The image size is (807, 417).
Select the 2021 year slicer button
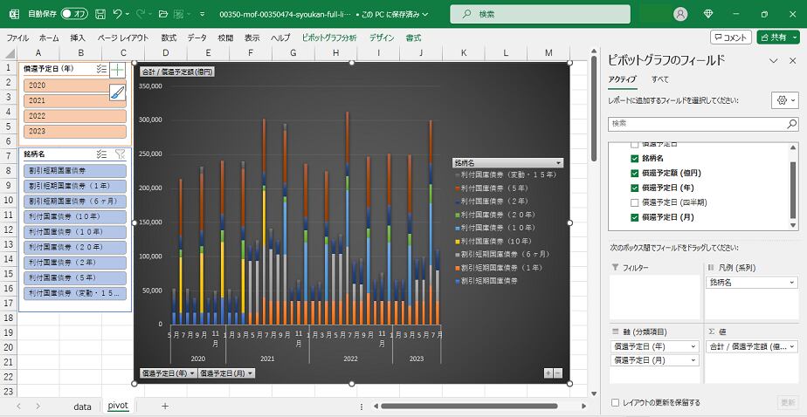pyautogui.click(x=75, y=100)
